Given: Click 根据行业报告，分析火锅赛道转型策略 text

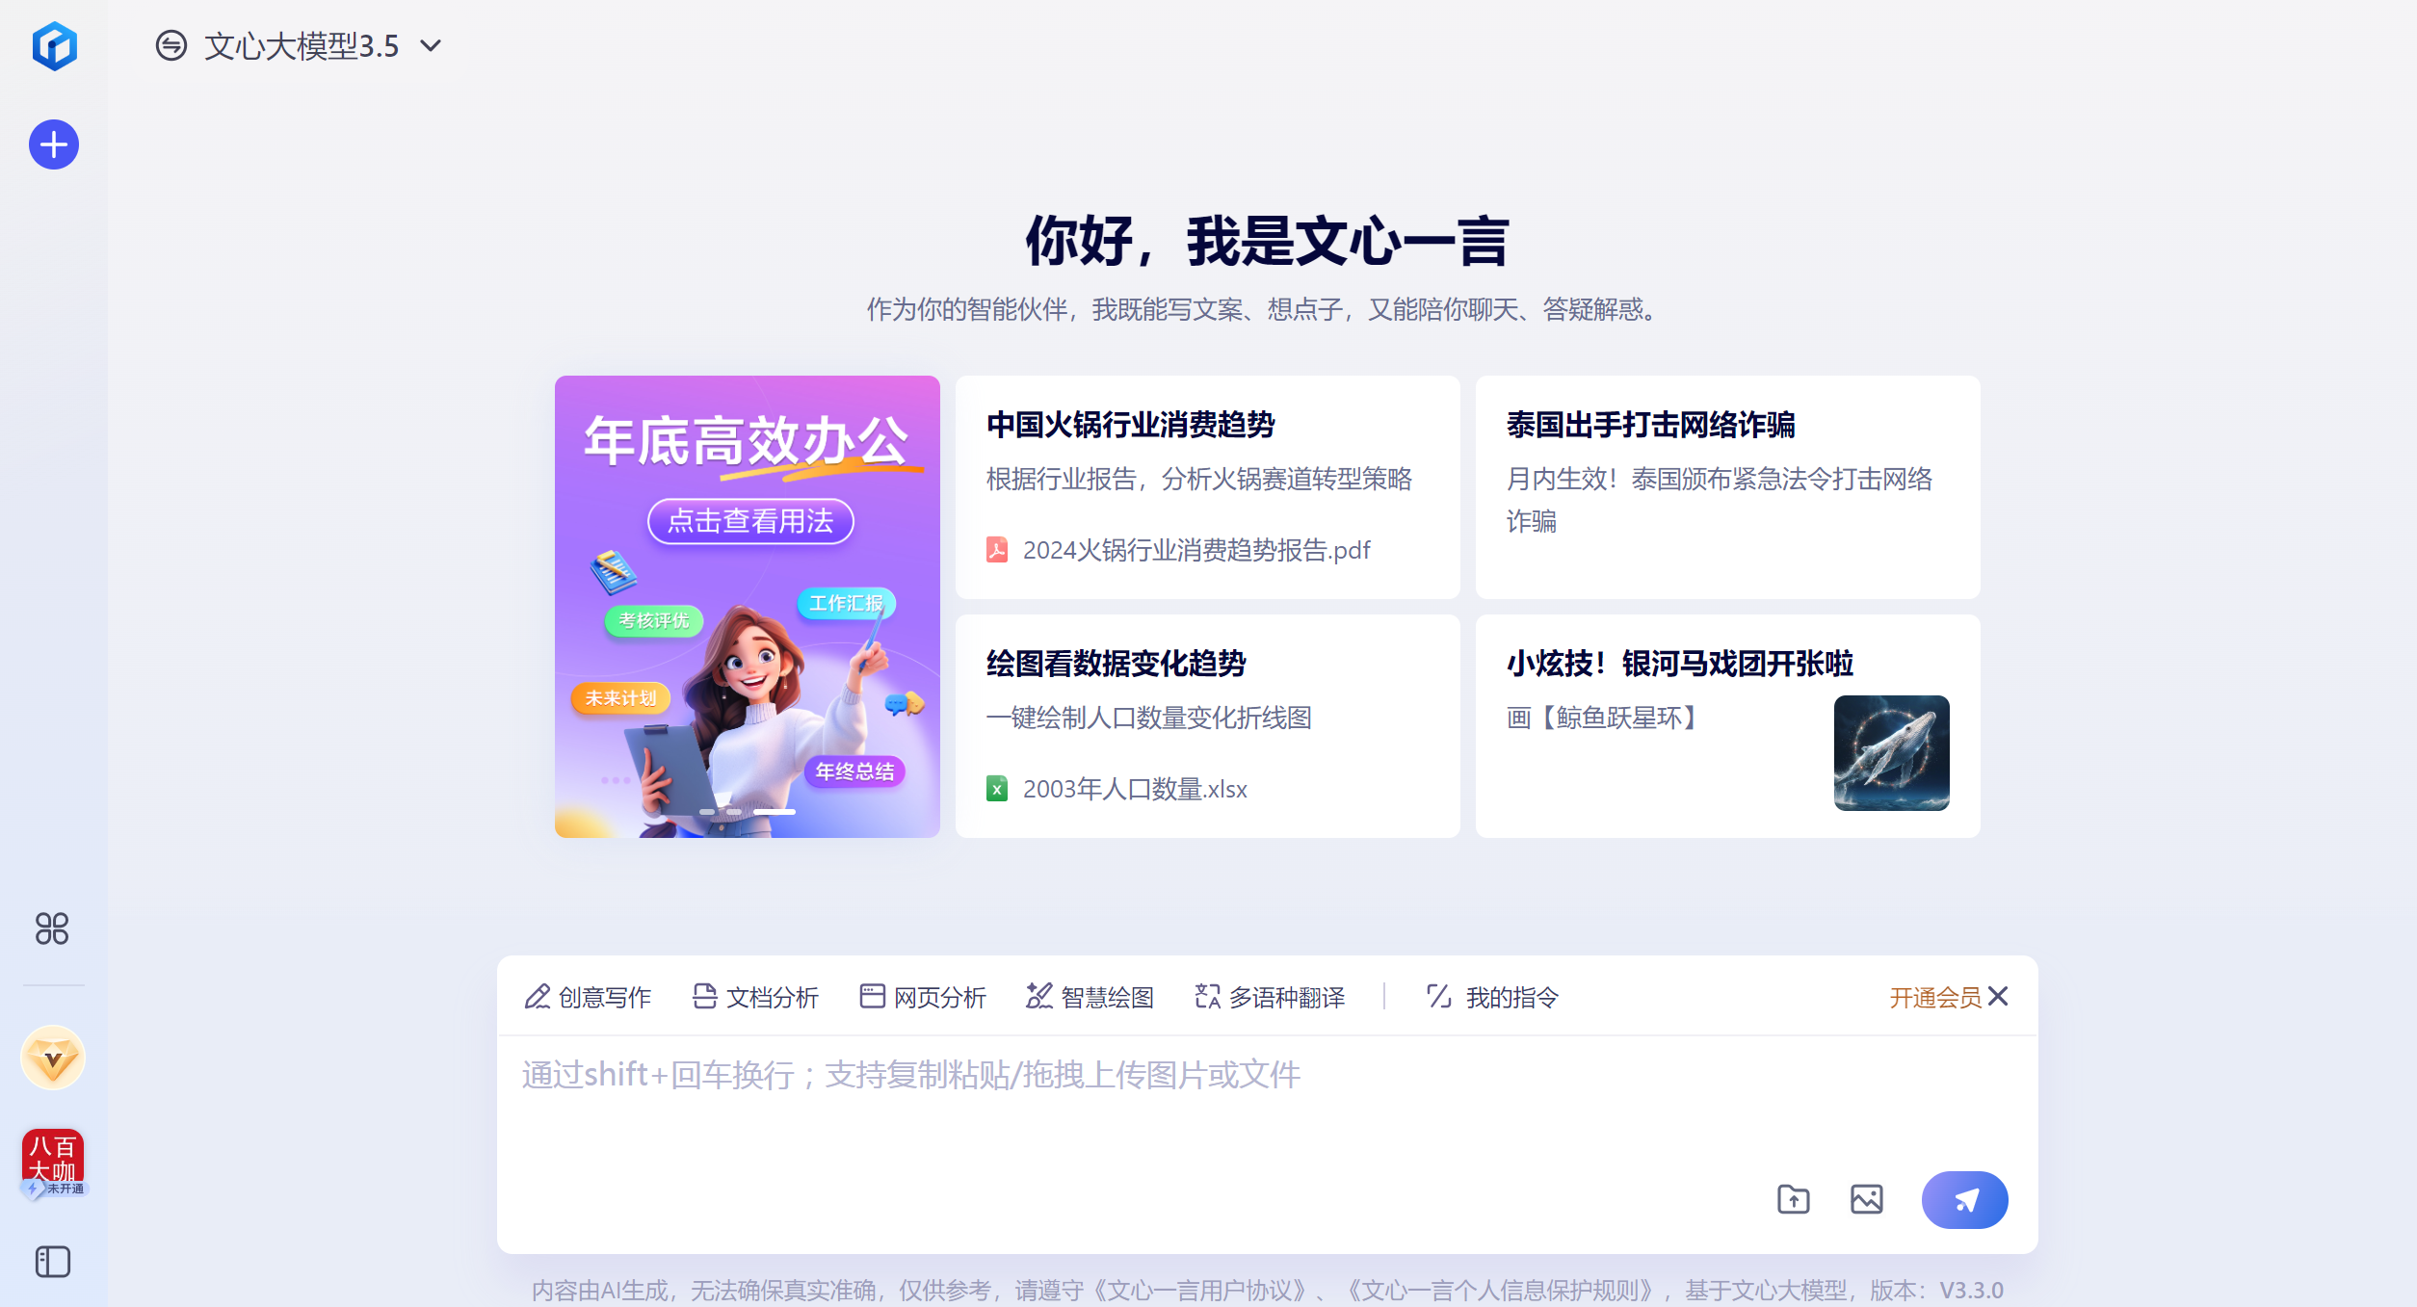Looking at the screenshot, I should tap(1198, 479).
